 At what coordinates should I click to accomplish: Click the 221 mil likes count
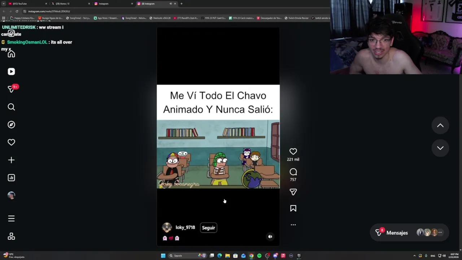[293, 159]
